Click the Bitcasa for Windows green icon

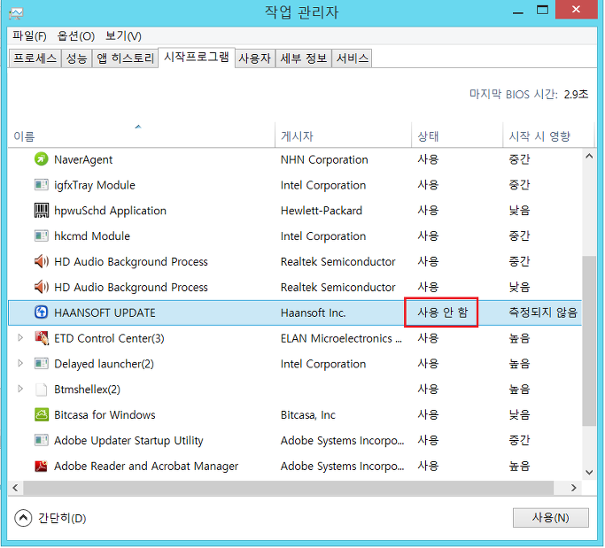point(42,414)
